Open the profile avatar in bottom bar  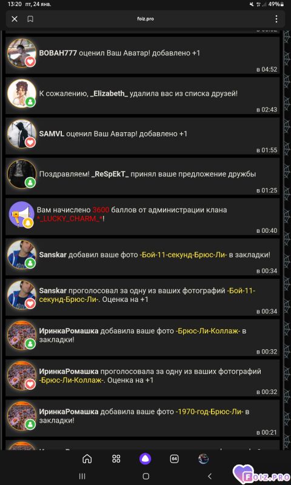204,459
